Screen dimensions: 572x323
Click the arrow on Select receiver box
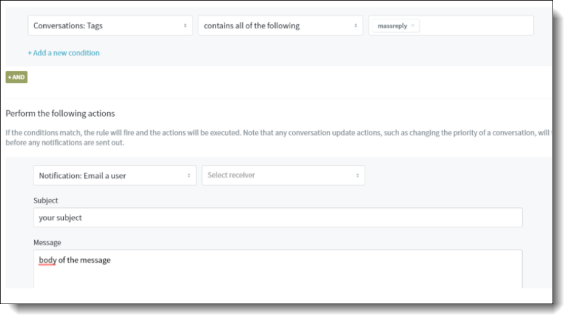[x=357, y=176]
